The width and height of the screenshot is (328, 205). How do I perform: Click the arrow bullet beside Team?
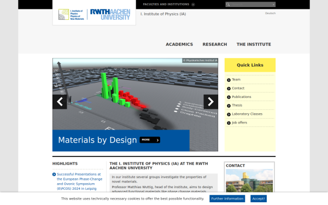point(229,80)
